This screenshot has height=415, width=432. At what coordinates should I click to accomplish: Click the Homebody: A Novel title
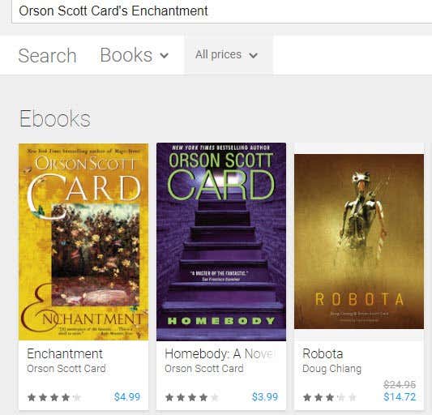point(220,353)
